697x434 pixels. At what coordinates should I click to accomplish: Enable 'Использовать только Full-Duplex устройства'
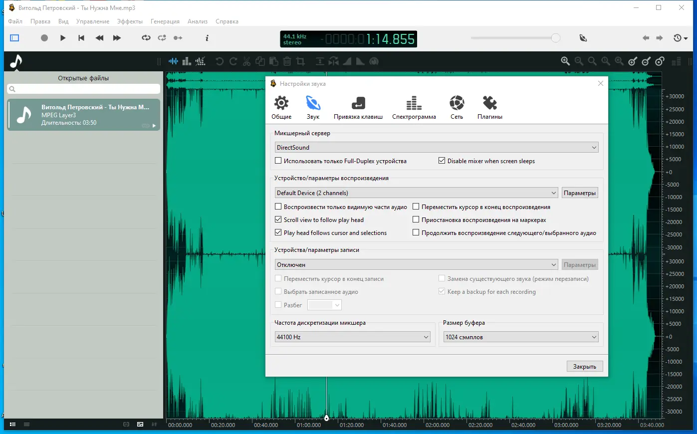(278, 161)
